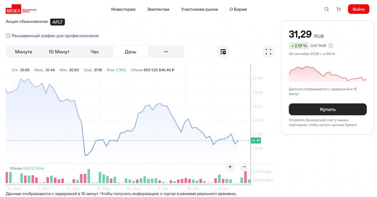377x197 pixels.
Task: Open the shopping cart icon
Action: tap(338, 9)
